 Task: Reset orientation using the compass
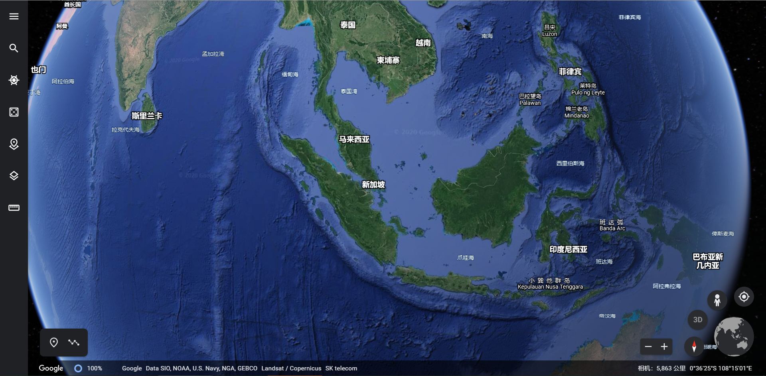[x=694, y=346]
